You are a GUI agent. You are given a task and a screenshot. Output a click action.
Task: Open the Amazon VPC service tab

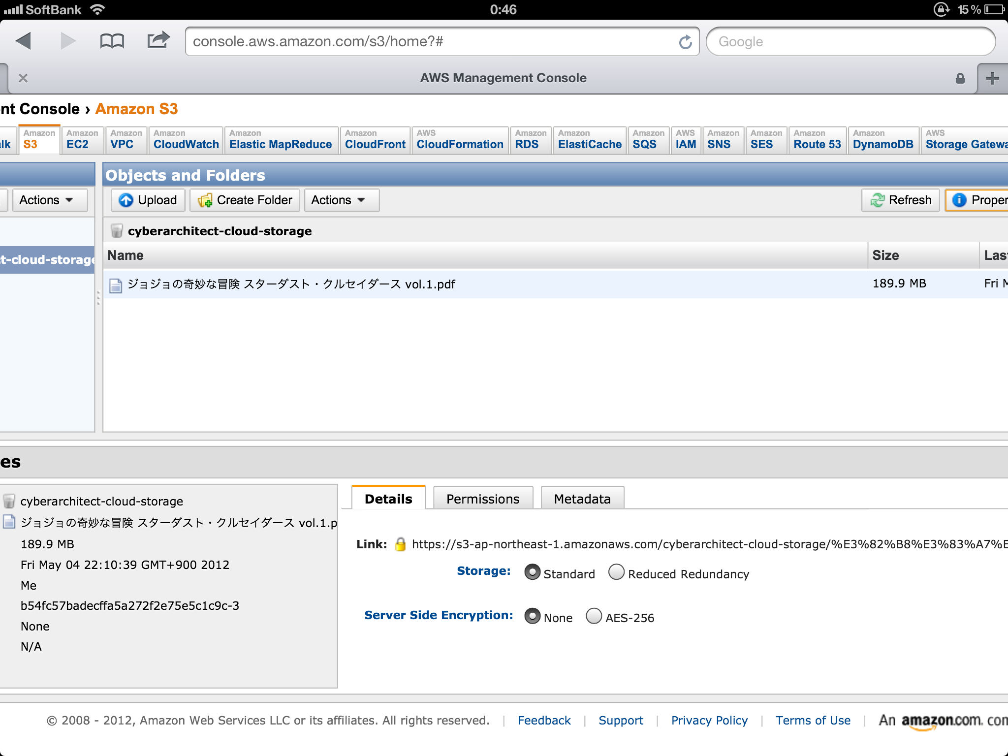[x=126, y=140]
